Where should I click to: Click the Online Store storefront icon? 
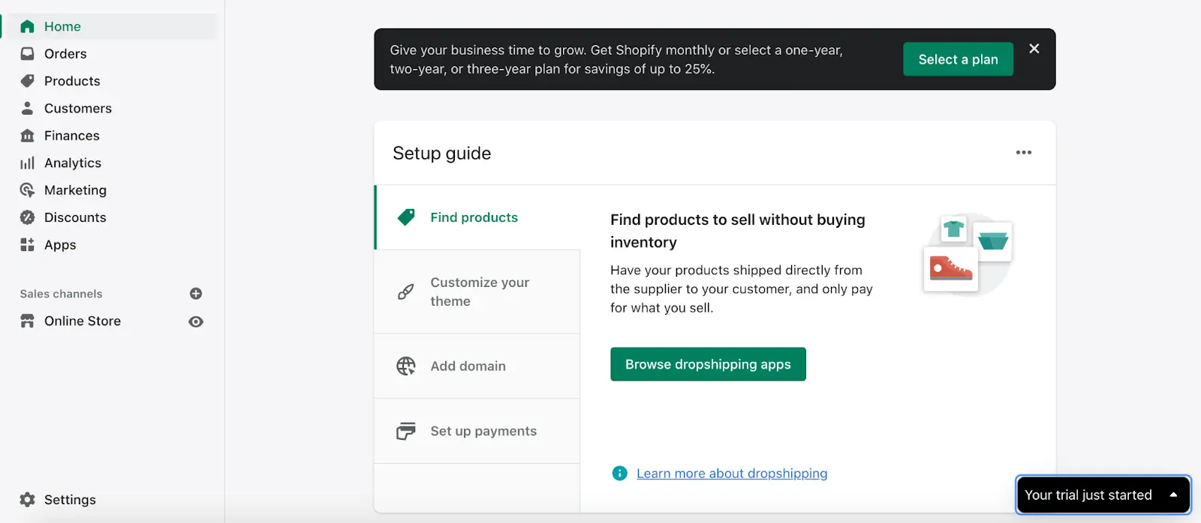point(27,321)
